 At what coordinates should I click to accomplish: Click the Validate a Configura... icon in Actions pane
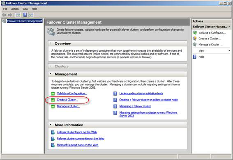[195, 32]
